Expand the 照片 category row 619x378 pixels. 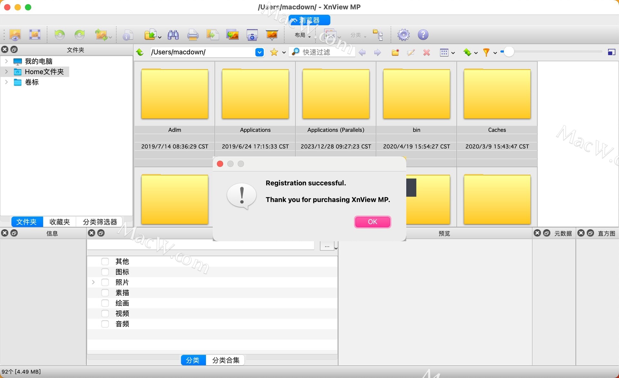coord(93,282)
